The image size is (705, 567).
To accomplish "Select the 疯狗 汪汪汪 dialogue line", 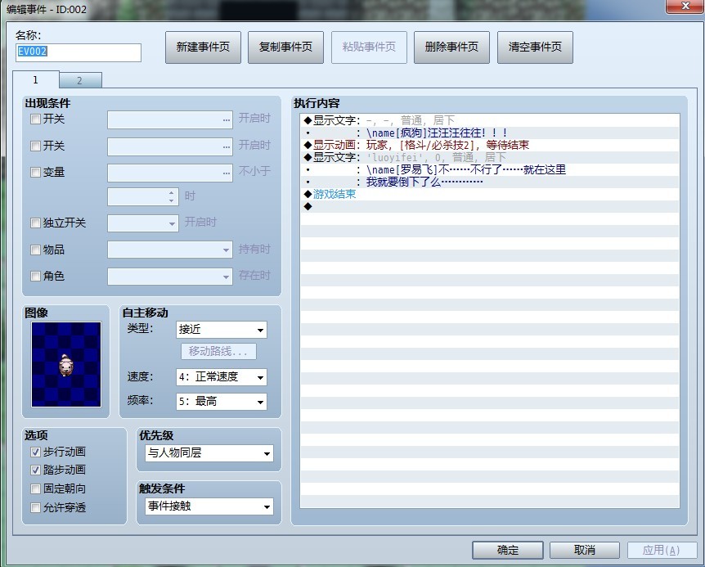I will click(490, 133).
